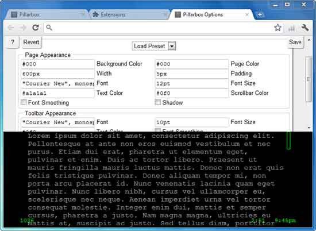Click the green 9:45pm clock text
Image resolution: width=316 pixels, height=231 pixels.
pos(286,220)
